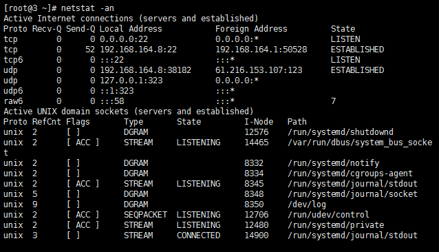This screenshot has height=252, width=439.
Task: Click foreign address 192.168.164.1:50528
Action: click(261, 50)
